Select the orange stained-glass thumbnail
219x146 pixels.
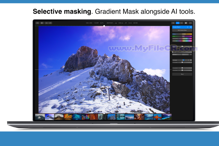[68, 117]
